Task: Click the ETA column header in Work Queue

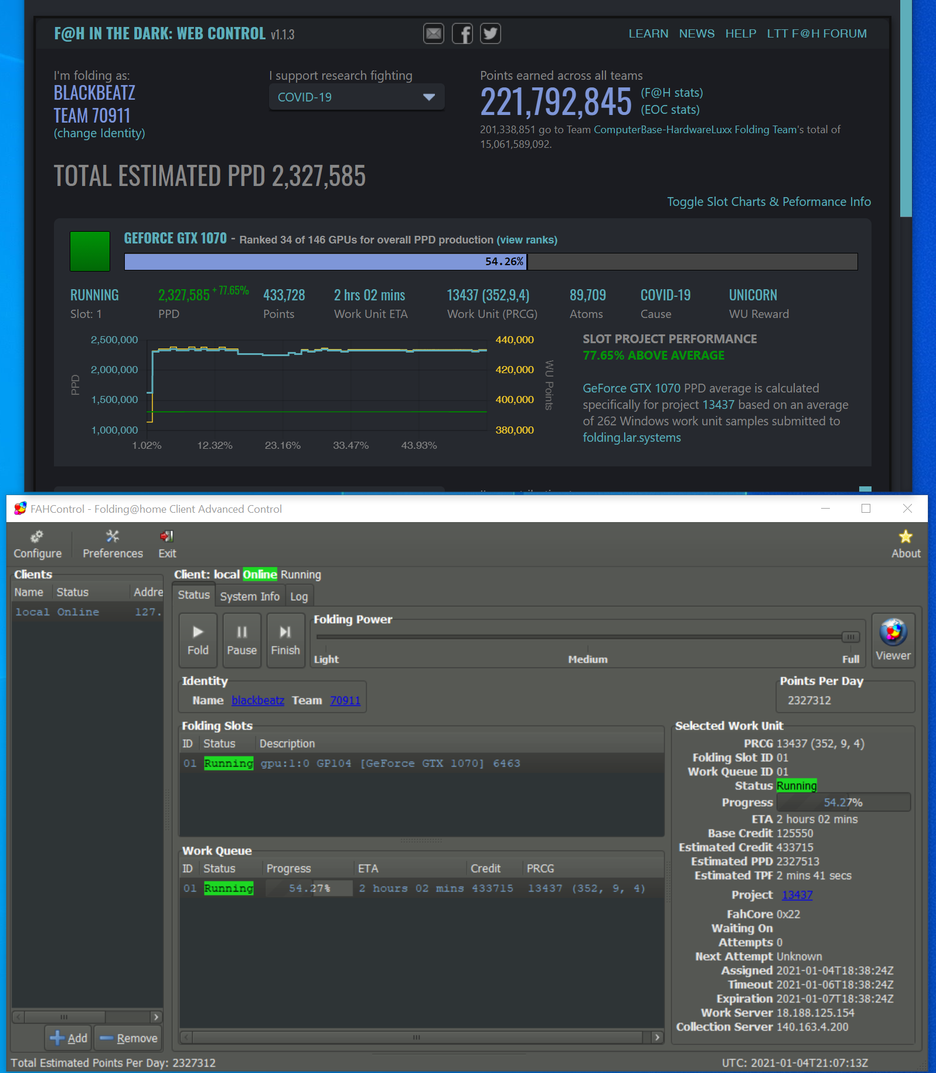Action: pyautogui.click(x=410, y=868)
